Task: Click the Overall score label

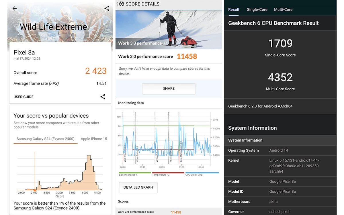Action: [25, 73]
